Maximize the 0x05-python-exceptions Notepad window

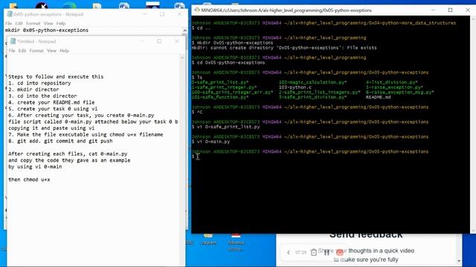pyautogui.click(x=162, y=14)
